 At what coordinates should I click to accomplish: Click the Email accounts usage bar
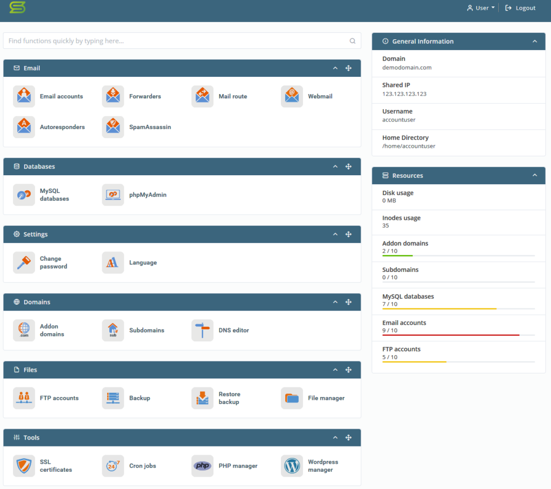pyautogui.click(x=458, y=335)
